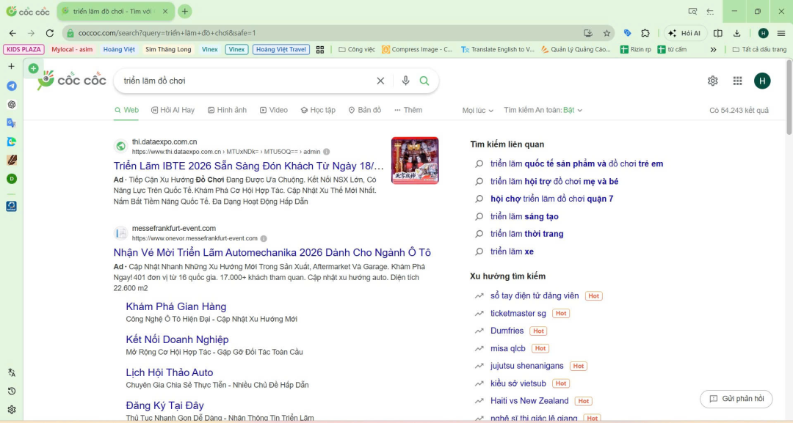This screenshot has height=423, width=793.
Task: Select the Web results tab
Action: click(x=126, y=110)
